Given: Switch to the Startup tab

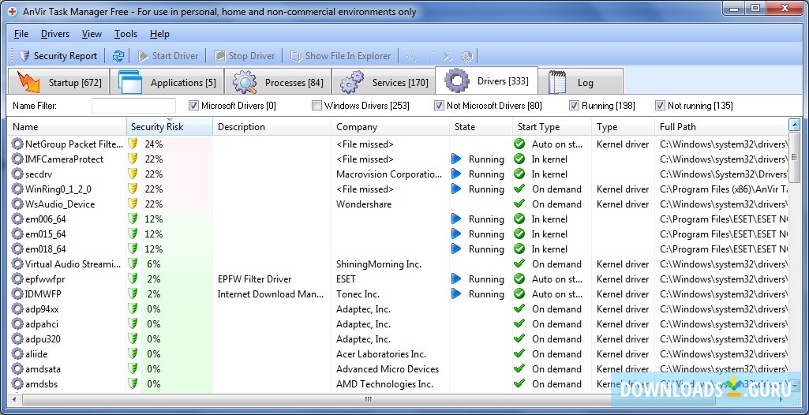Looking at the screenshot, I should click(59, 82).
